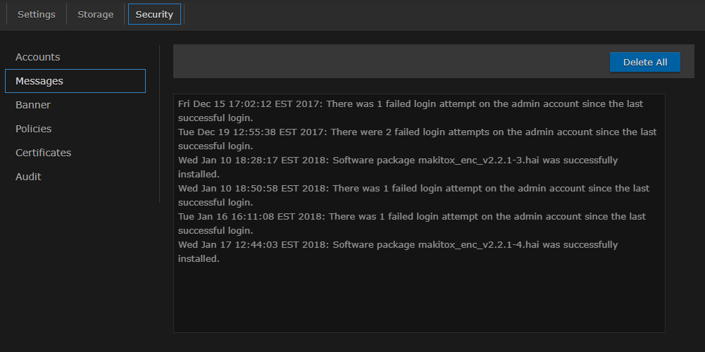Click the Tue Dec 19 2017 failed logins message
705x352 pixels.
click(417, 132)
